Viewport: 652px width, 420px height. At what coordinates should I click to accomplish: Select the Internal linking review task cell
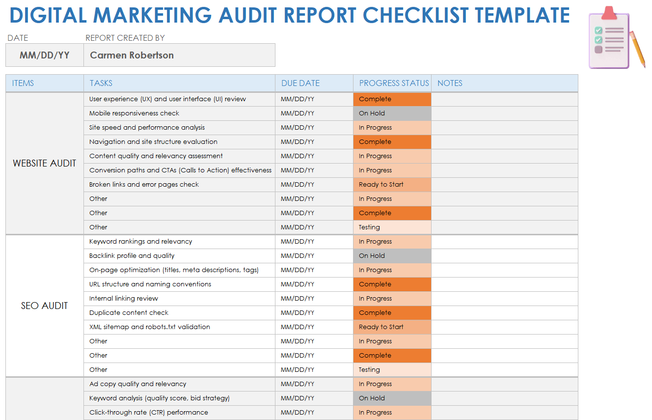click(179, 299)
